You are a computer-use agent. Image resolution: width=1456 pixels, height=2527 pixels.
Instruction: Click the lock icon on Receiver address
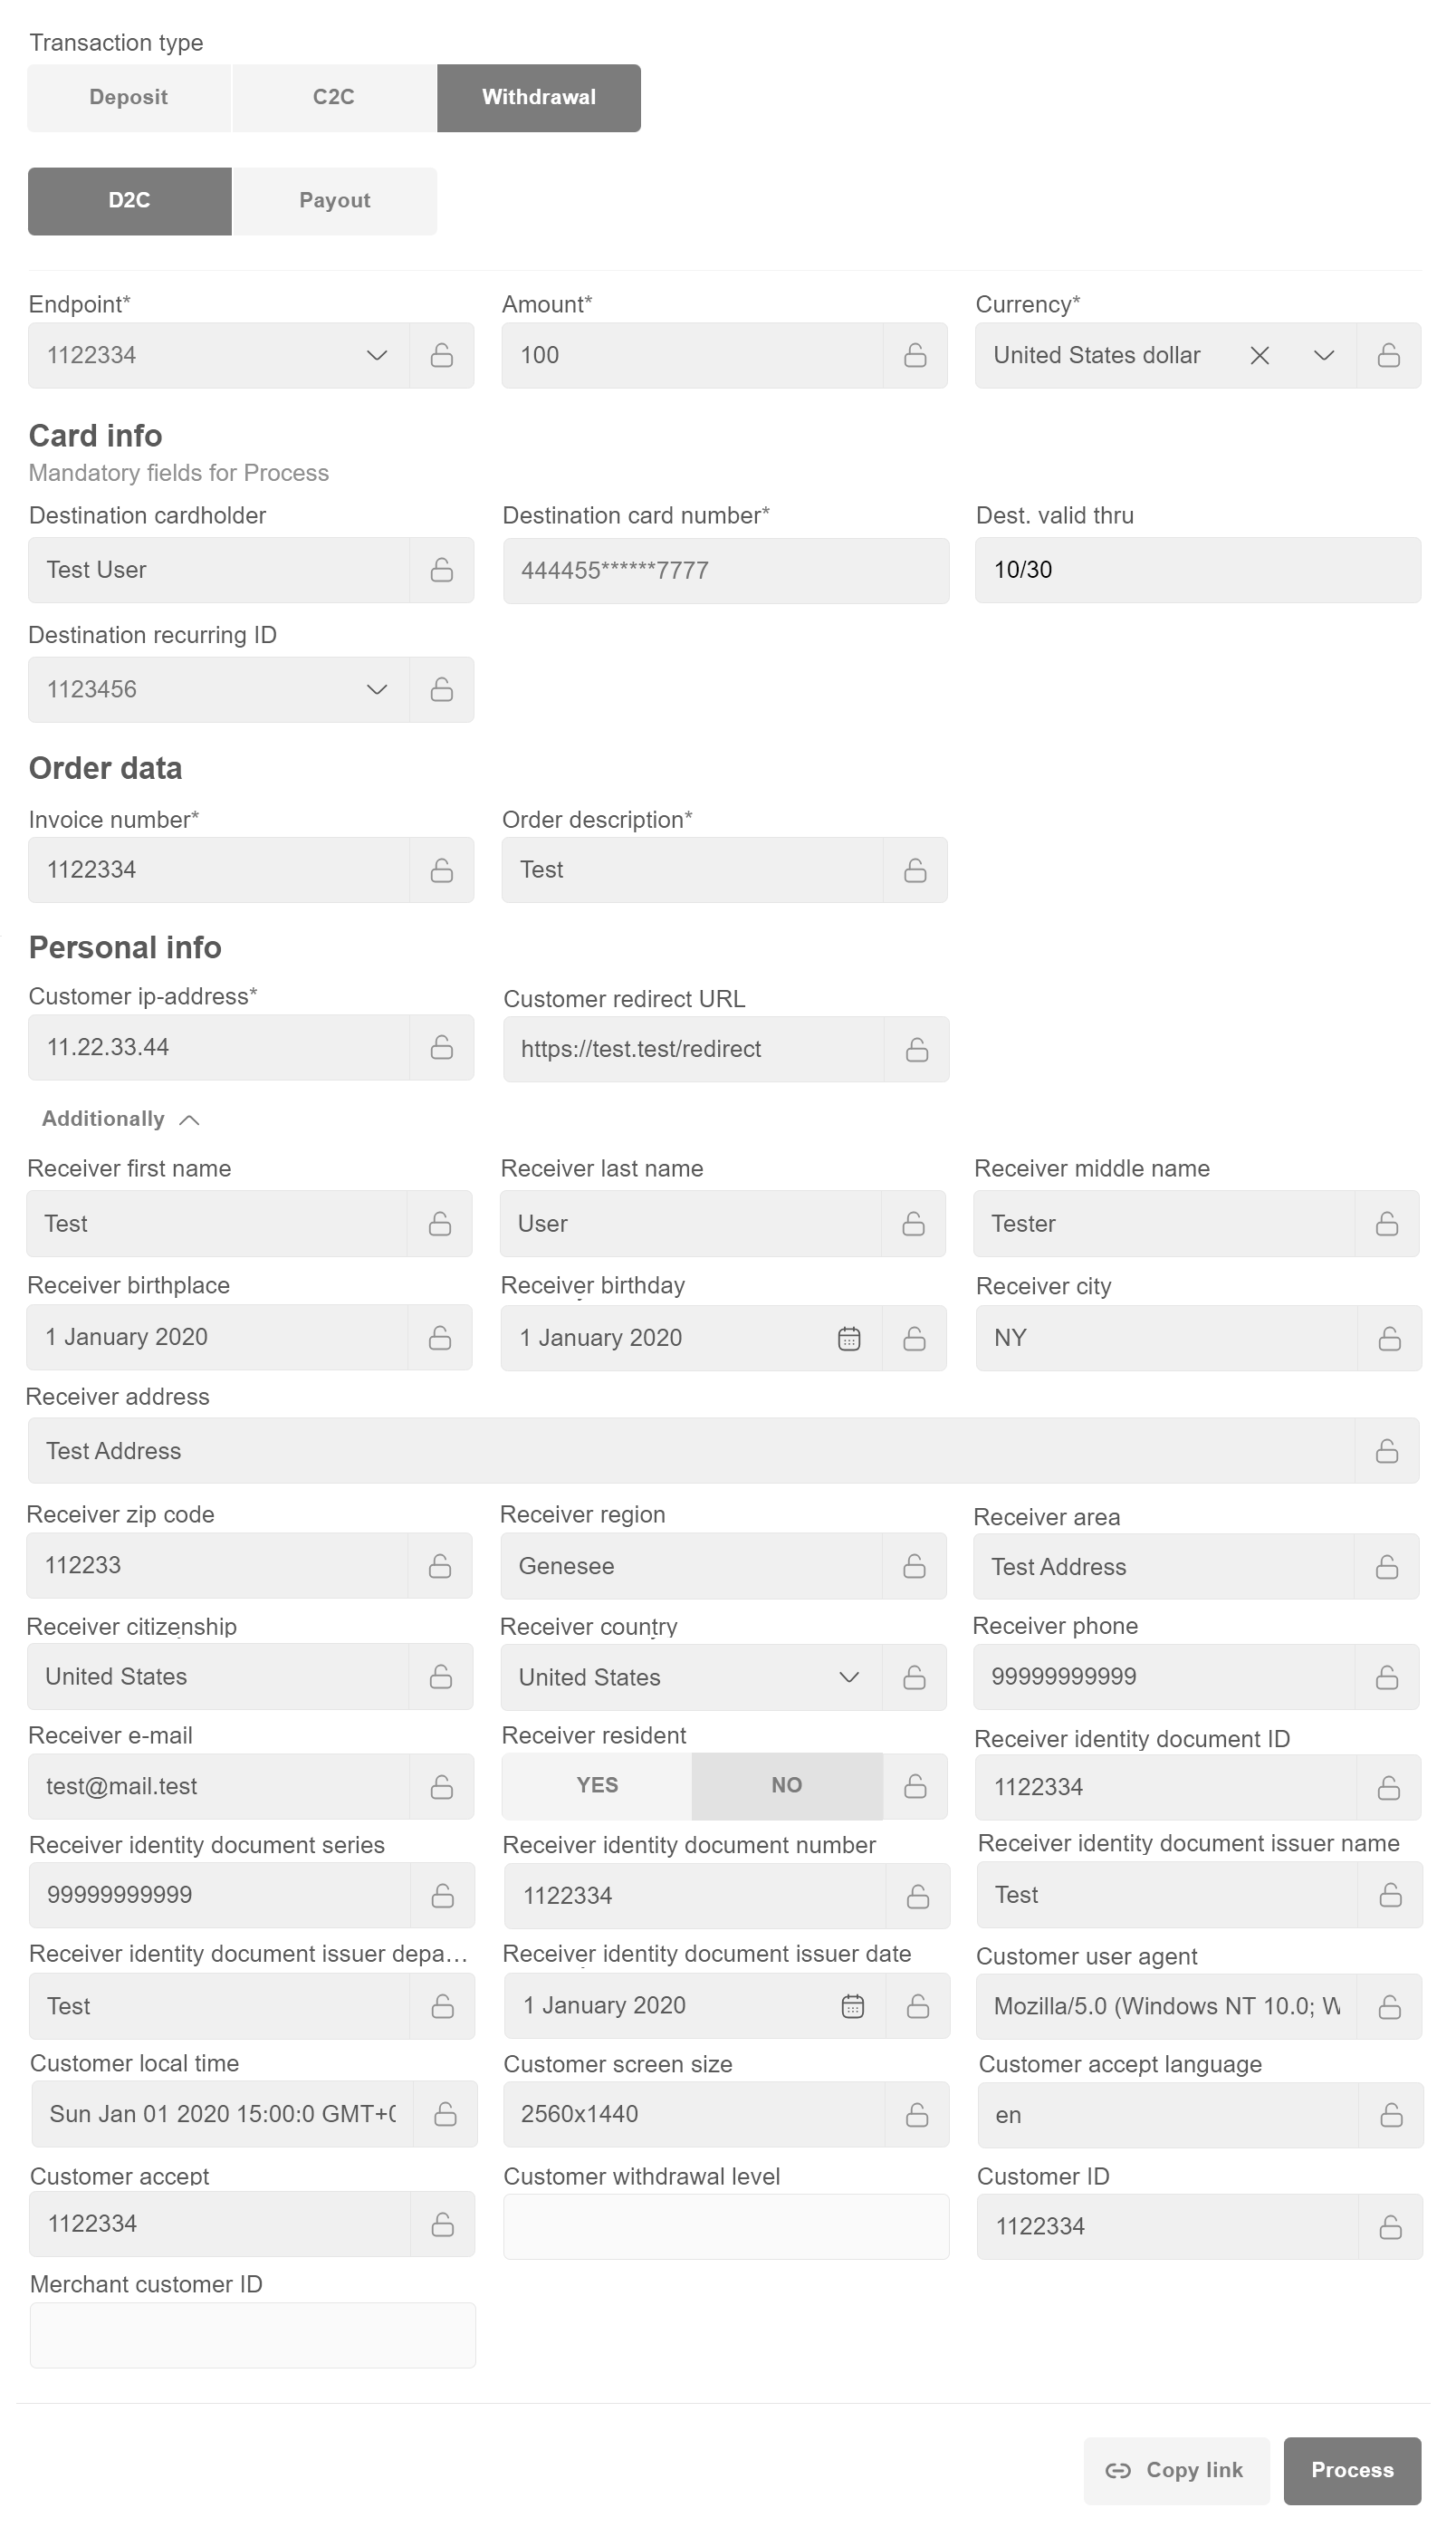tap(1386, 1451)
